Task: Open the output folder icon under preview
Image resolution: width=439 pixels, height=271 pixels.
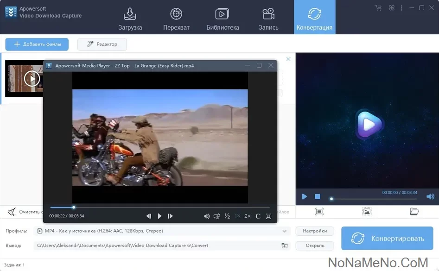Action: [x=414, y=212]
